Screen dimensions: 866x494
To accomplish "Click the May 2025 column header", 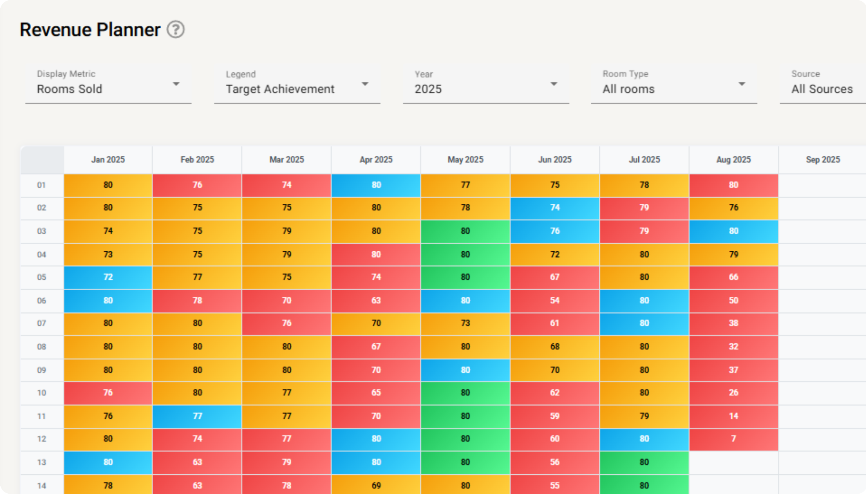I will pyautogui.click(x=465, y=160).
